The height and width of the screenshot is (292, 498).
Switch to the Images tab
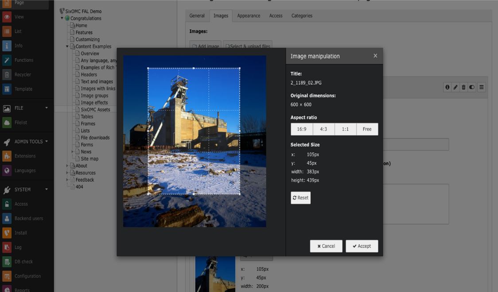point(221,16)
